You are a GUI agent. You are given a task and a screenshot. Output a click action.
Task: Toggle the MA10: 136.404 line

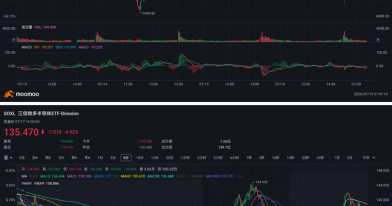pyautogui.click(x=52, y=176)
